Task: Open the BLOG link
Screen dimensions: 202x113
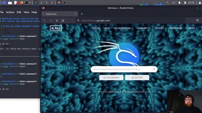Action: pos(107,28)
